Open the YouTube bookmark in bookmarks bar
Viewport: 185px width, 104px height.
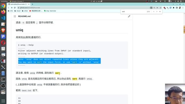[x=36, y=11]
